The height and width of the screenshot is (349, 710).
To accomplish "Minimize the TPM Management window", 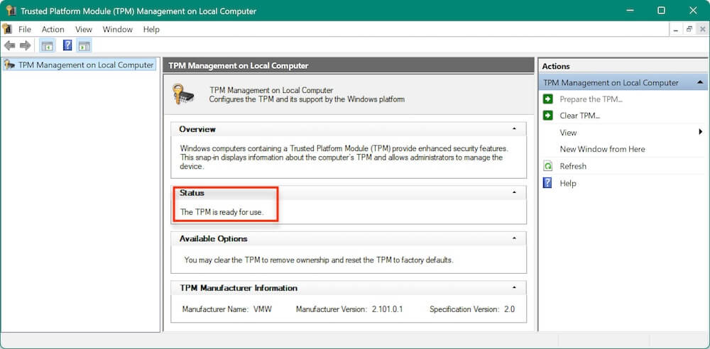I will 630,11.
